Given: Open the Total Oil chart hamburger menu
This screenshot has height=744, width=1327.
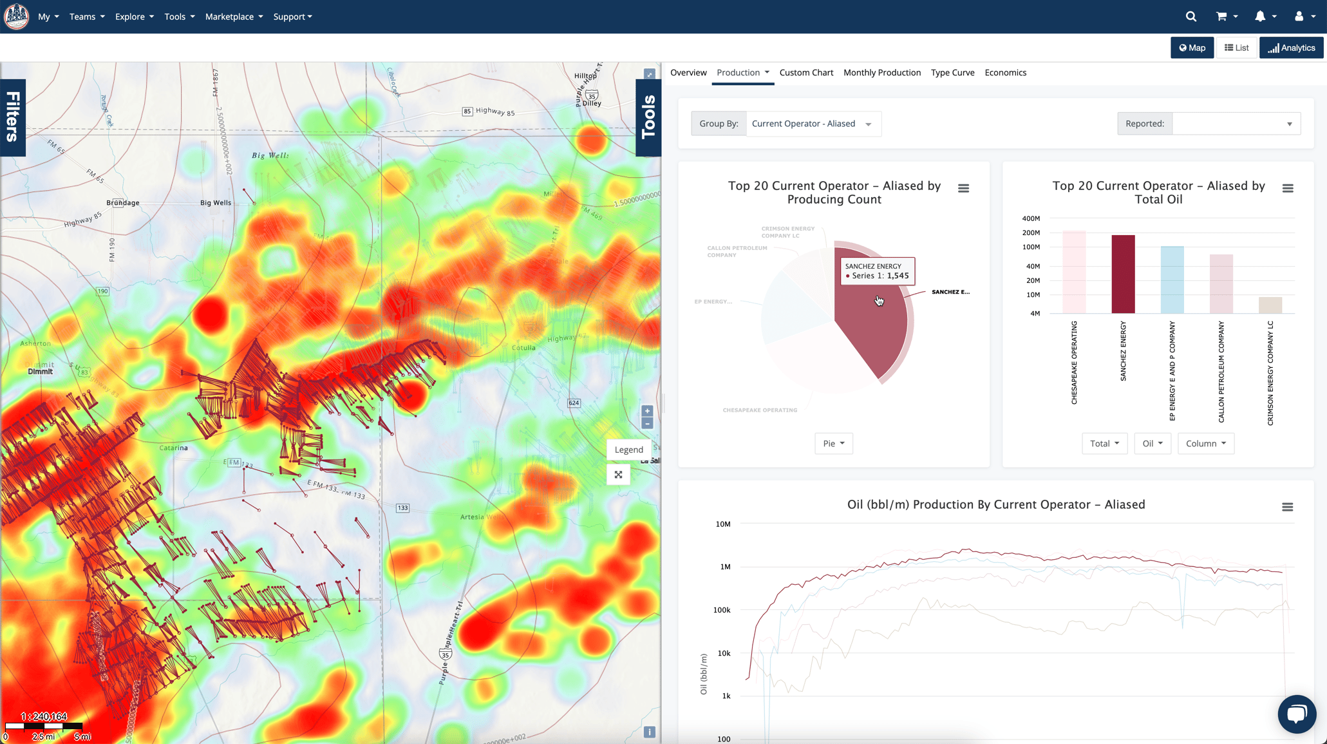Looking at the screenshot, I should click(x=1288, y=187).
